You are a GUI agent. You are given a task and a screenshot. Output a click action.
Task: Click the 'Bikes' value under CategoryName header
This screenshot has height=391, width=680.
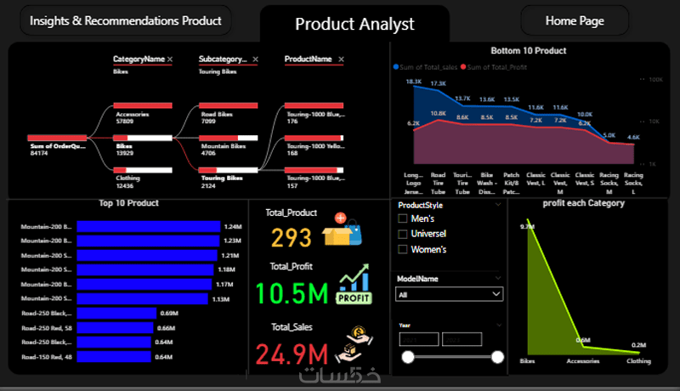coord(121,71)
